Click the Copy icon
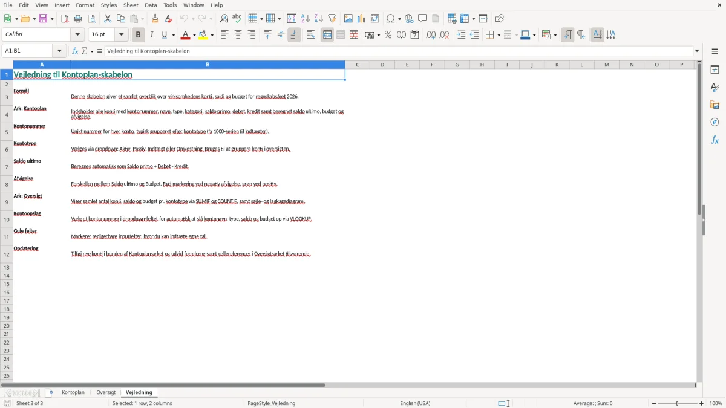 click(121, 19)
